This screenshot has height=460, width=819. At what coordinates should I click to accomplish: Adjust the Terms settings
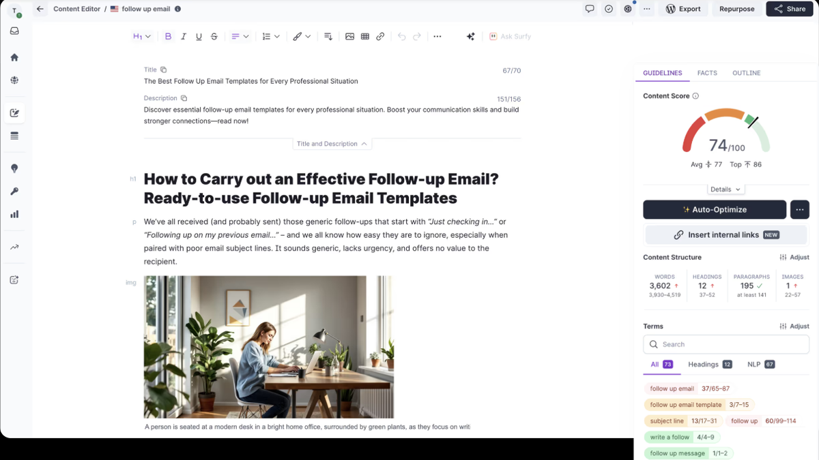[794, 326]
